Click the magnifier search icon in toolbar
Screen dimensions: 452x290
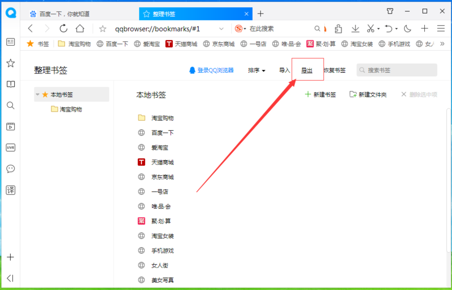(x=317, y=29)
